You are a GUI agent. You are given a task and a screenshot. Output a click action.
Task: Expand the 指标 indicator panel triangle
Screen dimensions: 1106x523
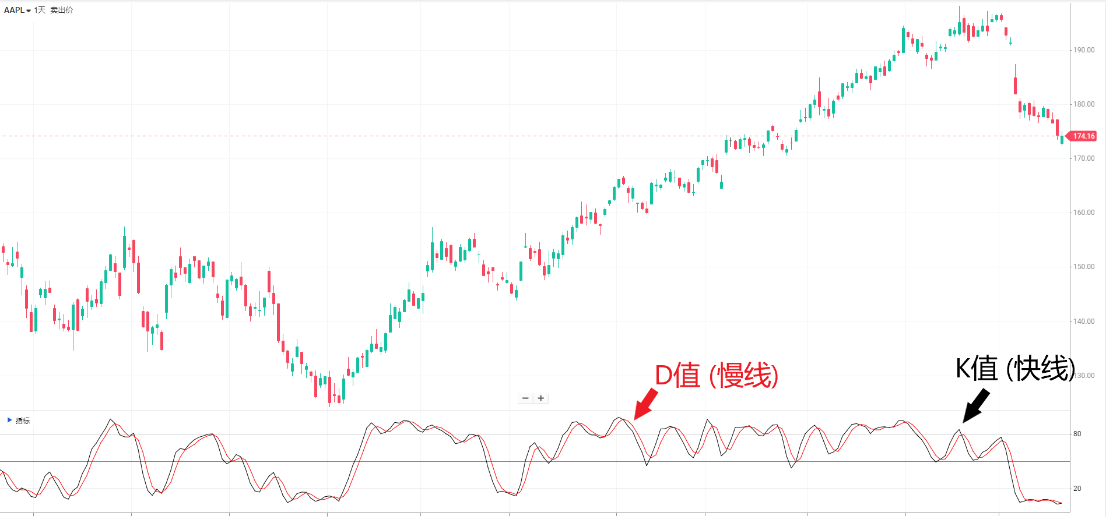click(x=9, y=420)
